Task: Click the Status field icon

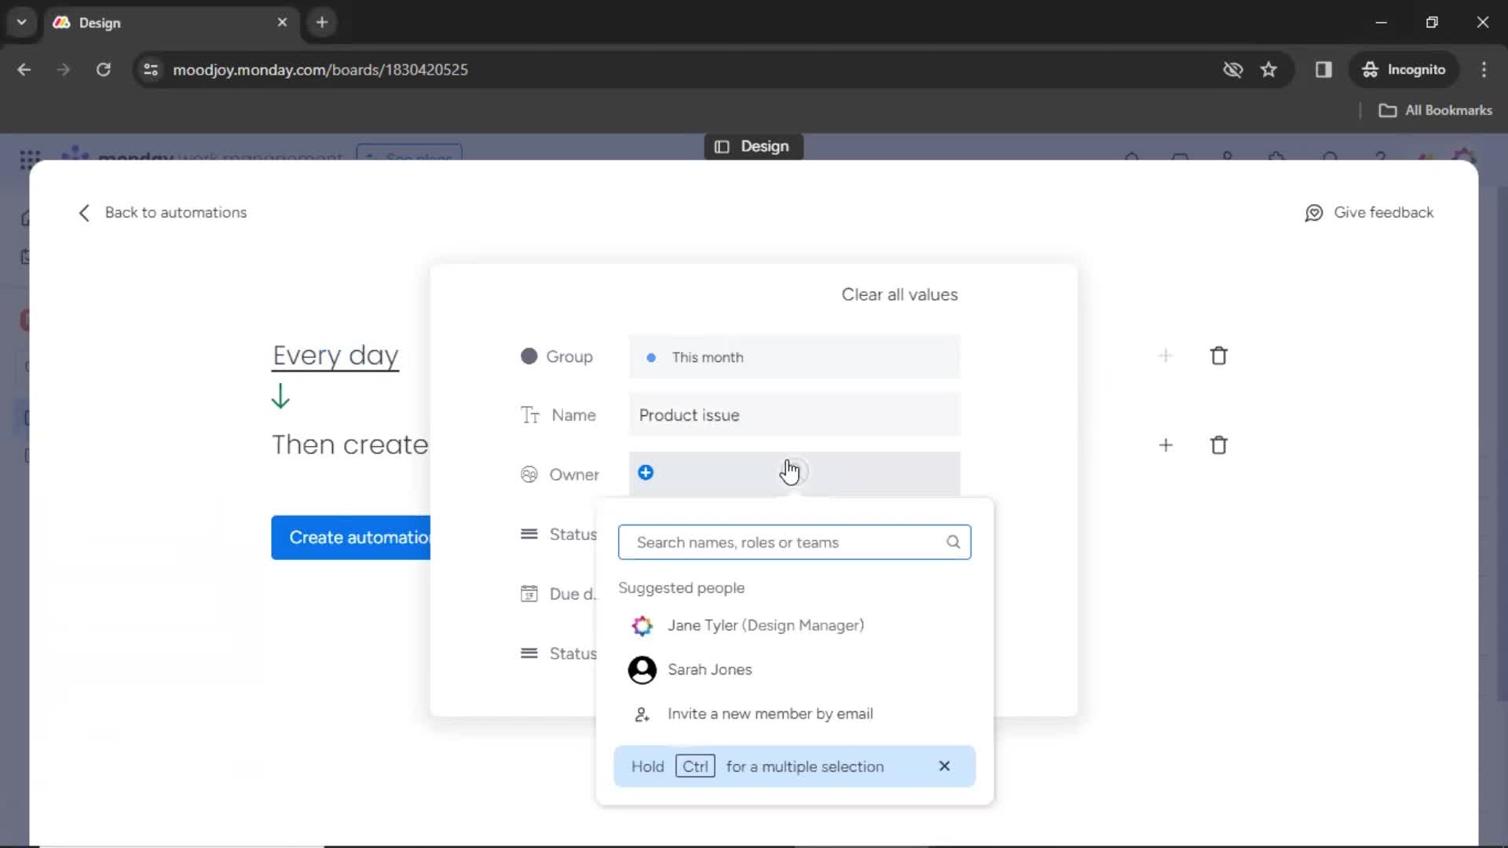Action: [x=529, y=533]
